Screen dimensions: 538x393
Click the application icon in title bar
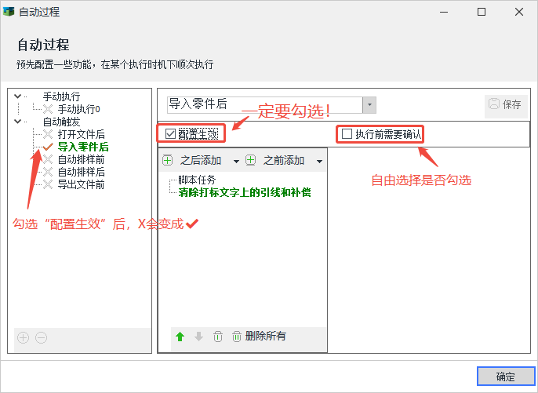coord(9,12)
